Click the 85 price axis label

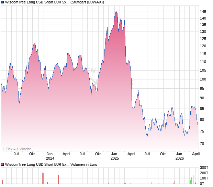[x=202, y=109]
